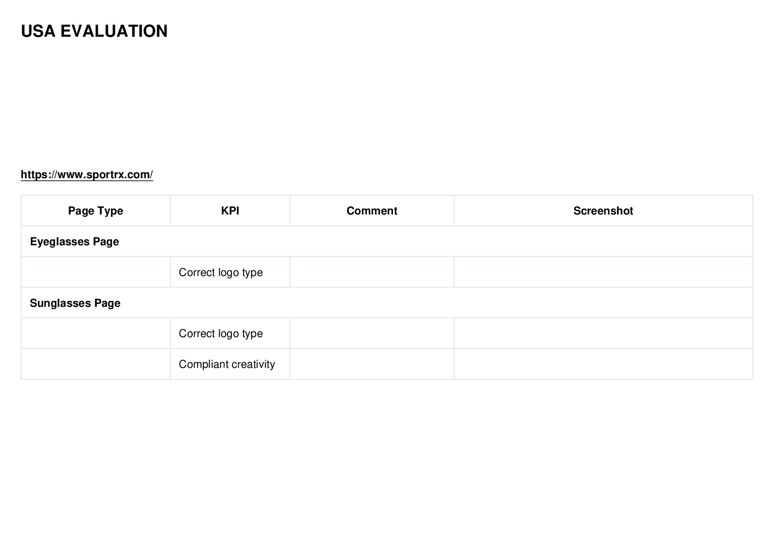Select the Screenshot column header
The height and width of the screenshot is (547, 774).
pos(603,211)
